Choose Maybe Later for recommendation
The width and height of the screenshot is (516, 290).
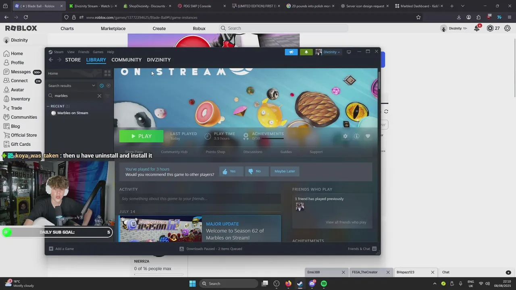[x=285, y=171]
